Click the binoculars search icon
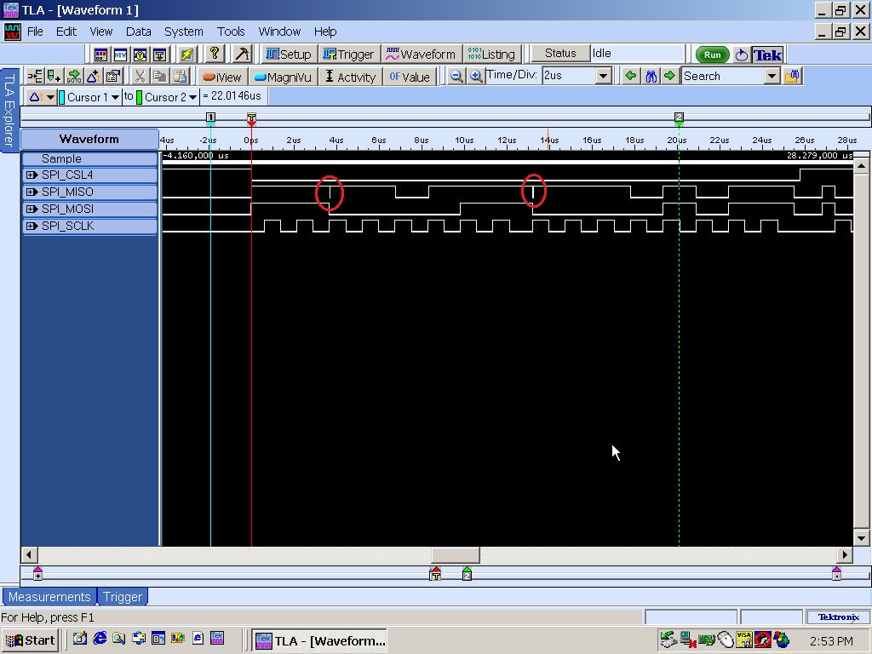Viewport: 872px width, 654px height. pyautogui.click(x=651, y=76)
